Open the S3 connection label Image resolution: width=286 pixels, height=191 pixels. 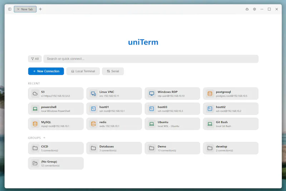pyautogui.click(x=43, y=92)
